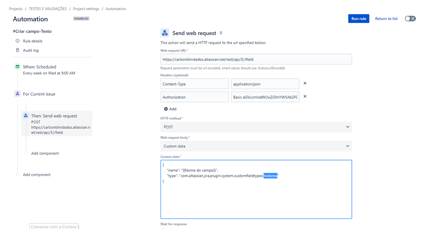Remove the Content-Type header row
Image resolution: width=423 pixels, height=229 pixels.
tap(305, 83)
